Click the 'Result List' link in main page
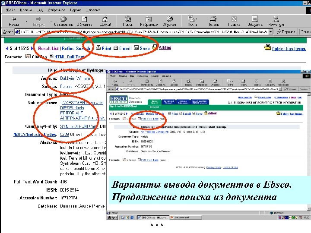311x233 pixels. 48,48
